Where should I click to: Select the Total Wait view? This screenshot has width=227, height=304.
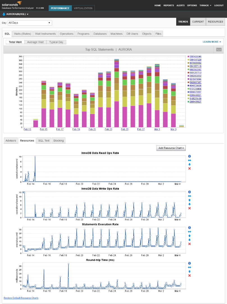[x=15, y=42]
